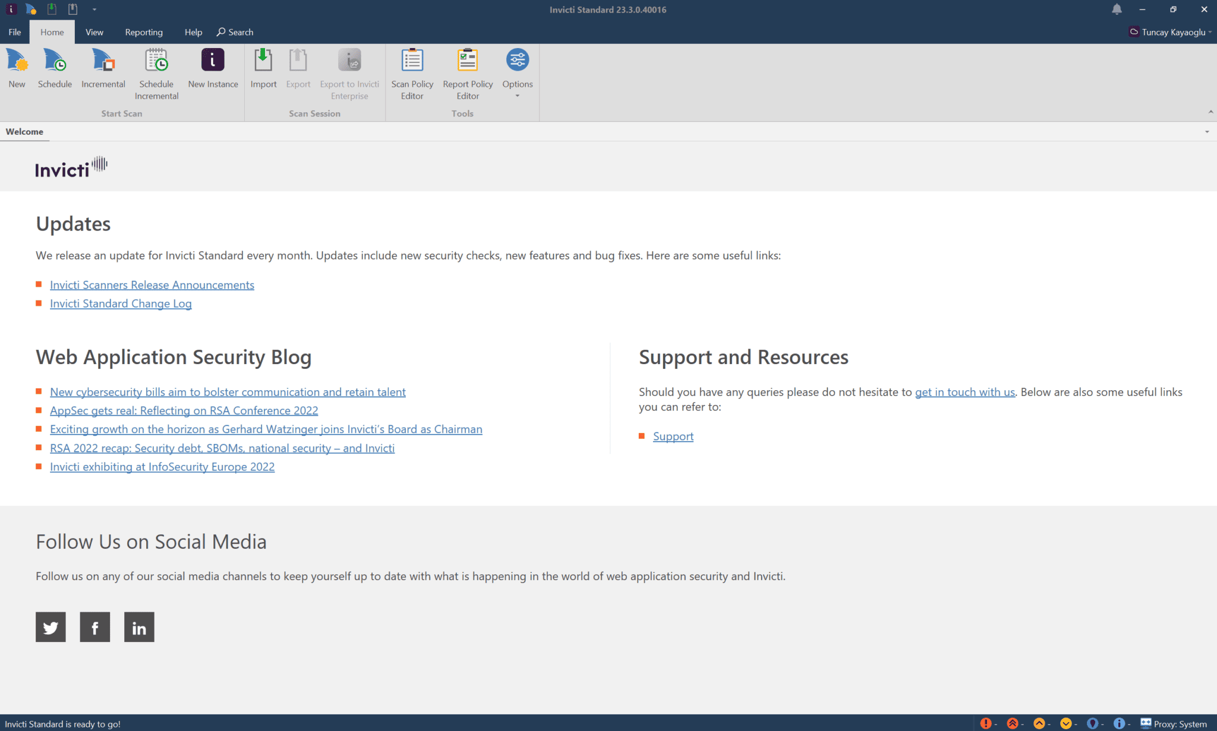
Task: Open the LinkedIn social media icon
Action: pyautogui.click(x=139, y=627)
